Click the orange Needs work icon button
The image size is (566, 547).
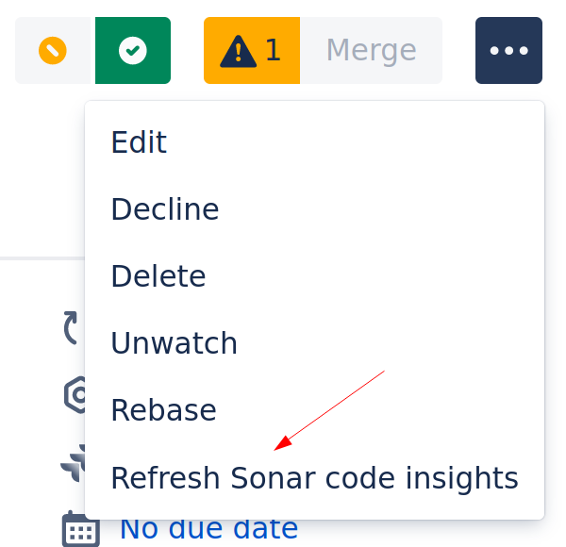(x=54, y=51)
